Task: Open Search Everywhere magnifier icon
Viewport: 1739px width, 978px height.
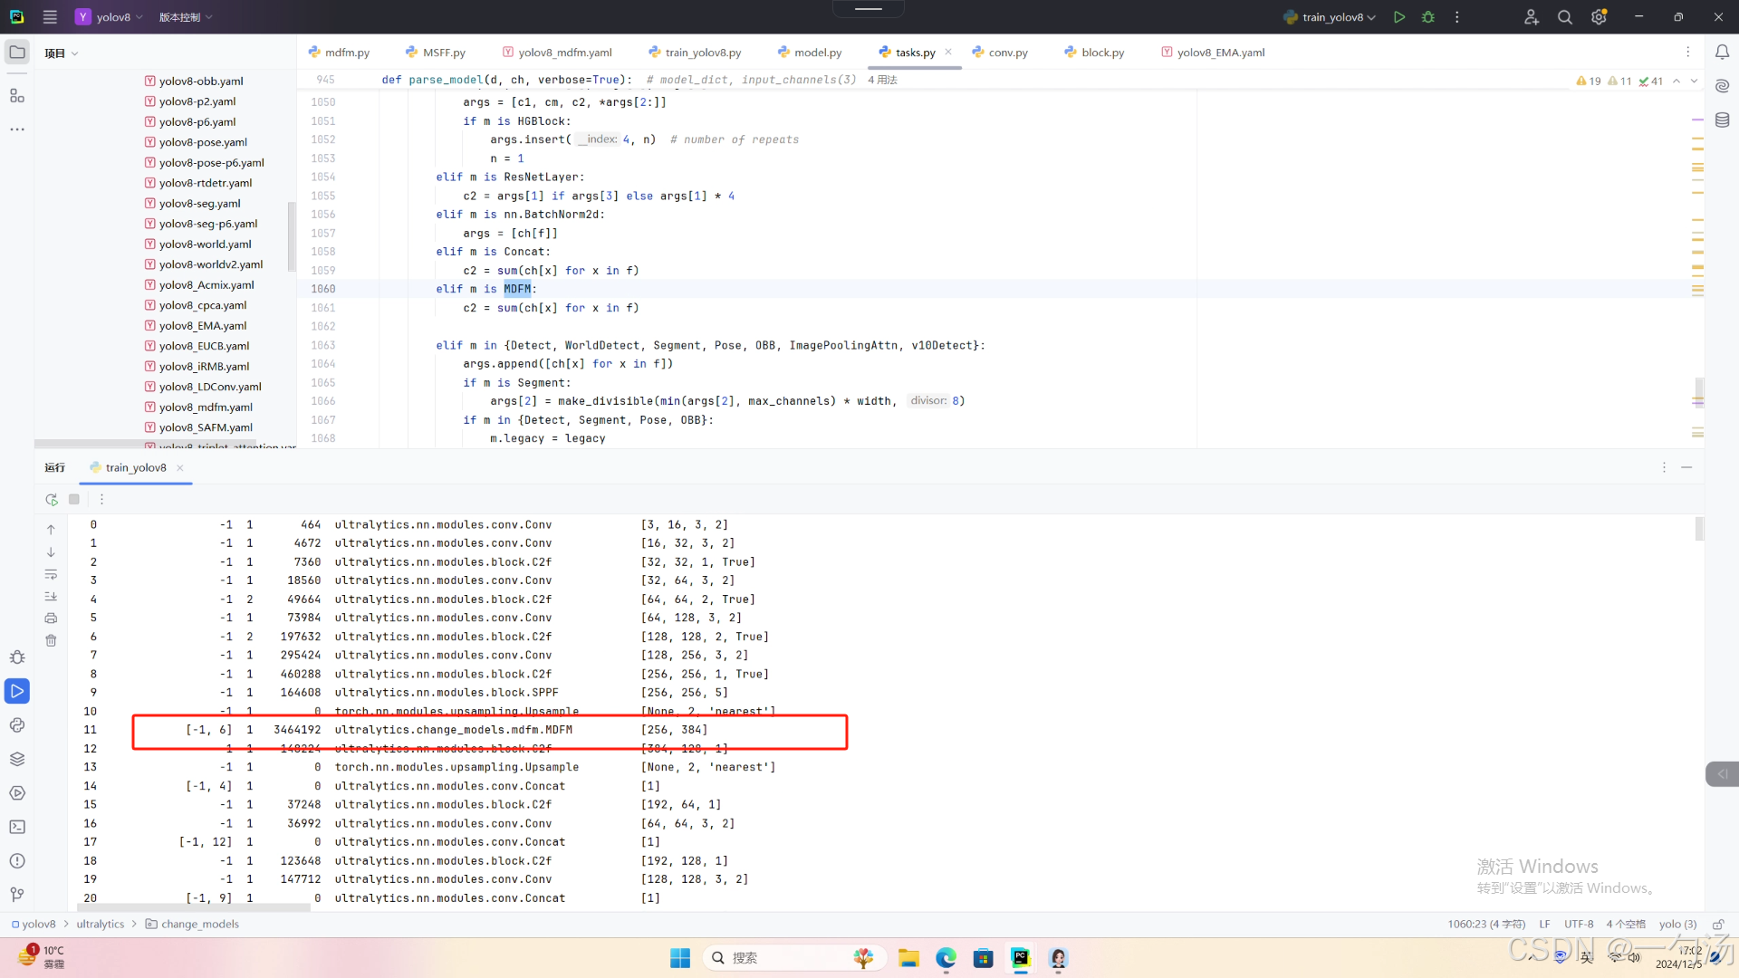Action: (1564, 17)
